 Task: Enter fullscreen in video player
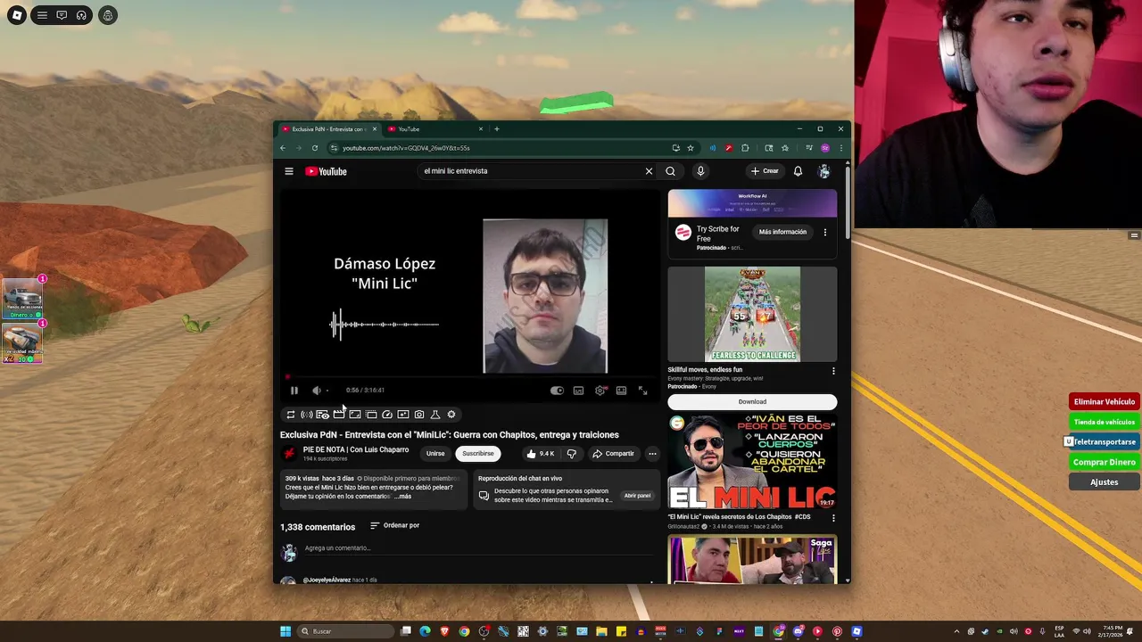[642, 390]
